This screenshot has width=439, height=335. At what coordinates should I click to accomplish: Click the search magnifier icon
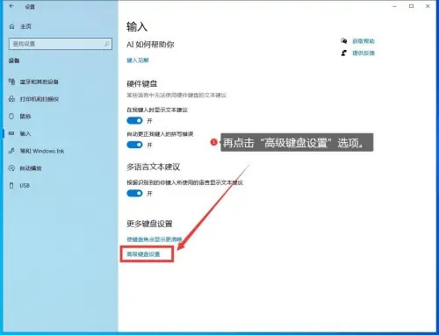tap(107, 44)
